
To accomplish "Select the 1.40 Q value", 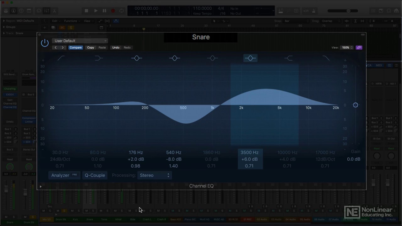I will [173, 166].
